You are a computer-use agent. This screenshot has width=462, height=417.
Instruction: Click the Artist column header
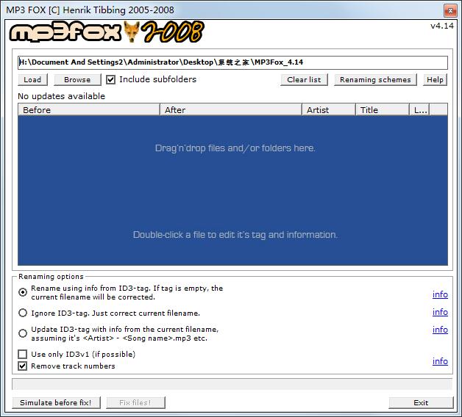pyautogui.click(x=329, y=110)
